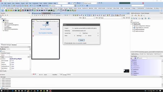The width and height of the screenshot is (163, 92).
Task: Click the Tool Palette vertical scrollbar
Action: [162, 67]
